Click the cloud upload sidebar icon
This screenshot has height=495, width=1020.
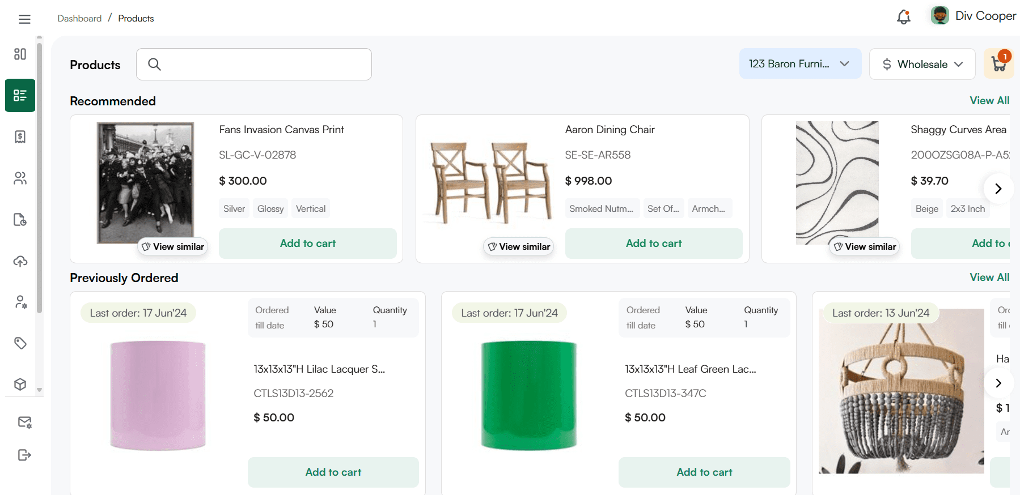pos(20,261)
